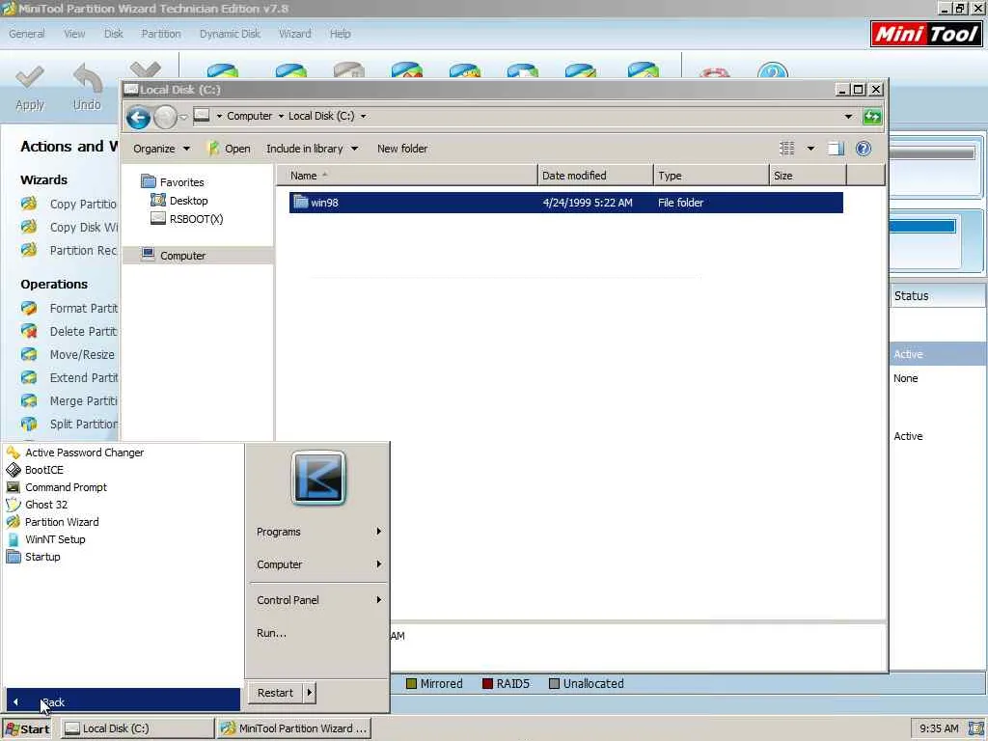988x741 pixels.
Task: Open the Dynamic Disk menu
Action: [230, 34]
